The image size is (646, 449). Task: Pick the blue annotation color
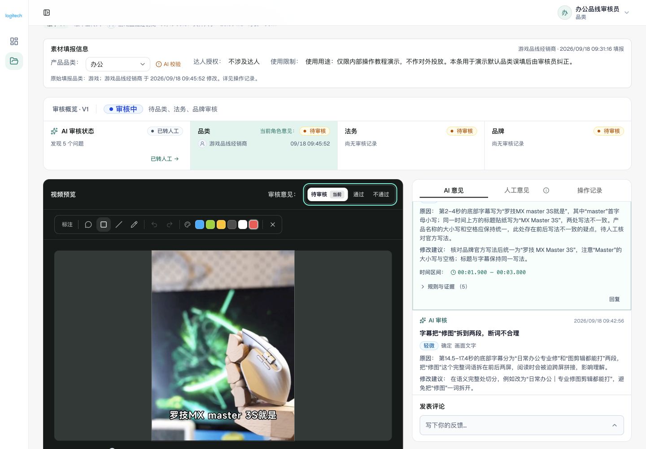click(x=200, y=224)
